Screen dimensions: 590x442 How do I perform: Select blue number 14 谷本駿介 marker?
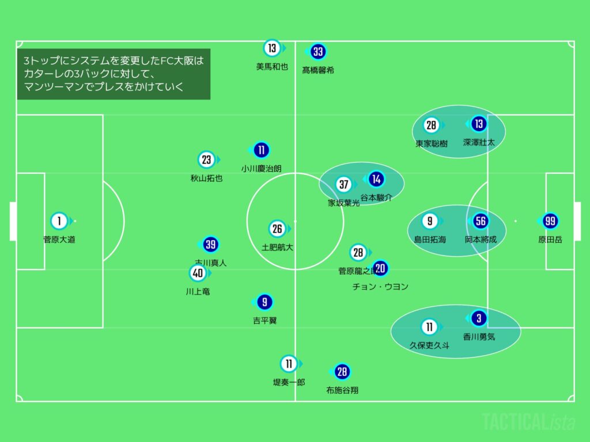tap(376, 180)
